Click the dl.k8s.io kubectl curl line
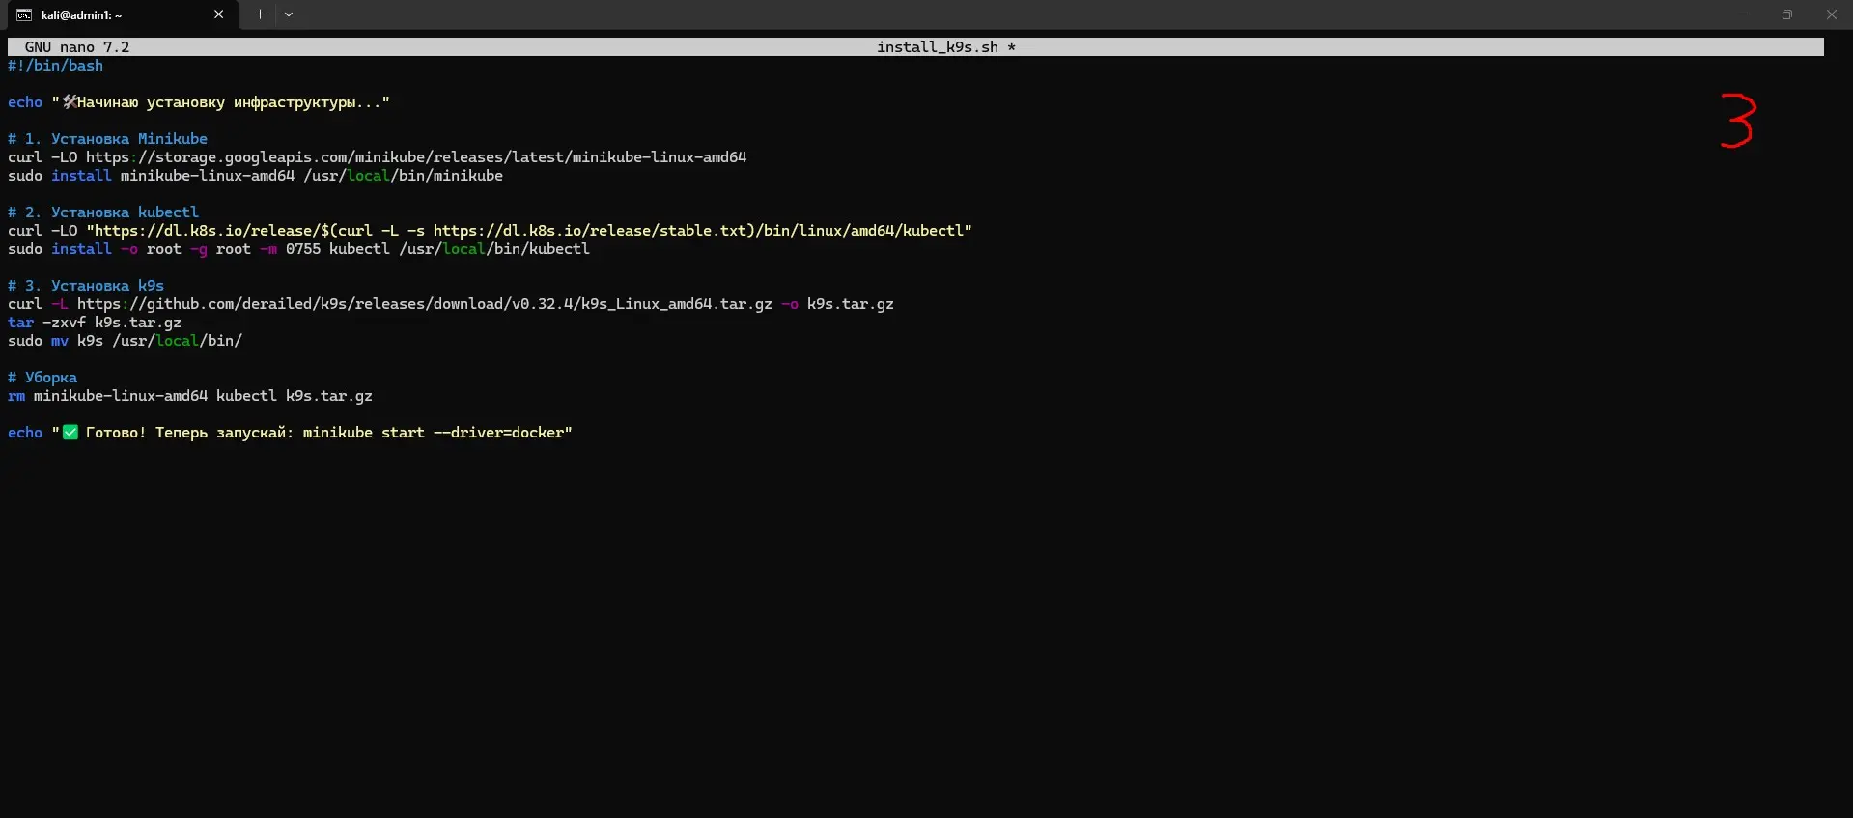 click(490, 231)
